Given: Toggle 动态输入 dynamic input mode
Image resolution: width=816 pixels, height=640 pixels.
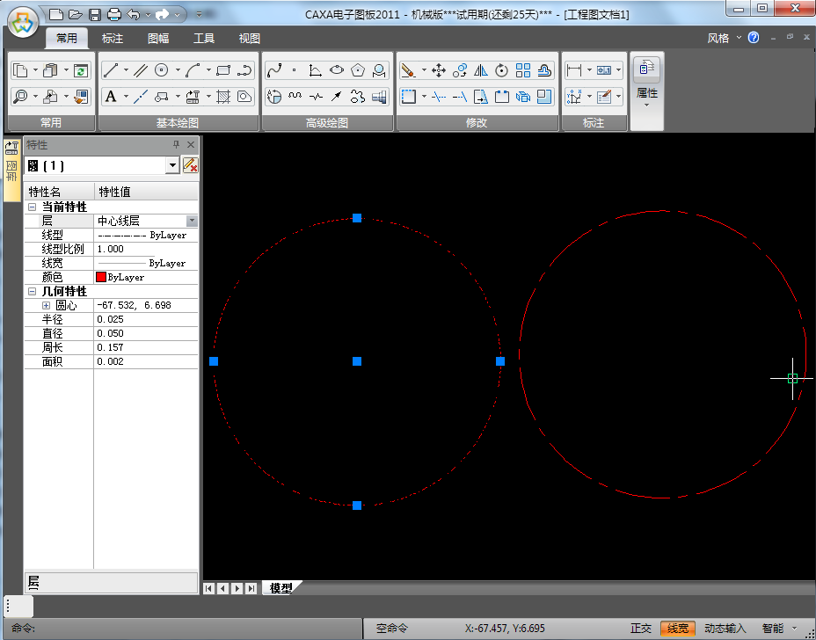Looking at the screenshot, I should [x=725, y=629].
